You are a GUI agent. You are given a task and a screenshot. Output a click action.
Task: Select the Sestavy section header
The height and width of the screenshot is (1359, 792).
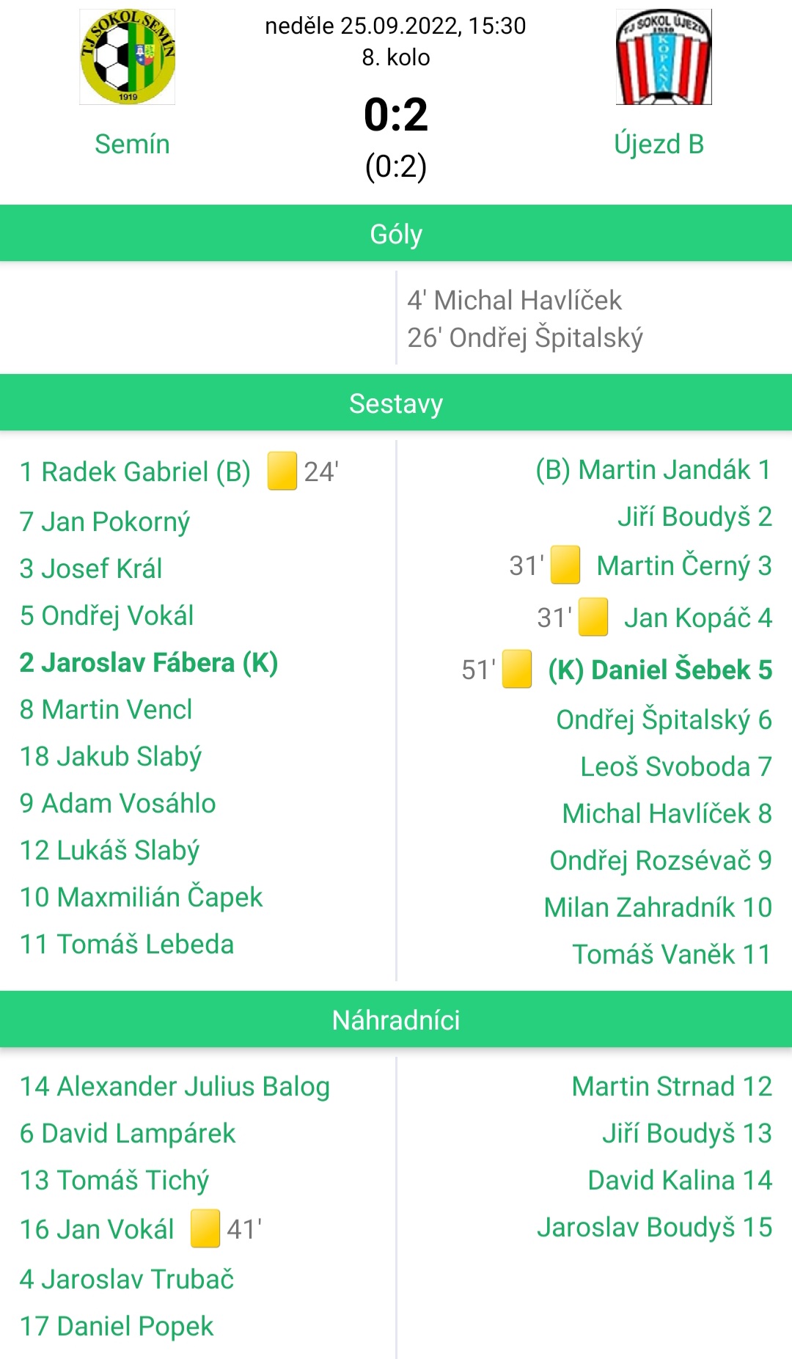coord(396,403)
